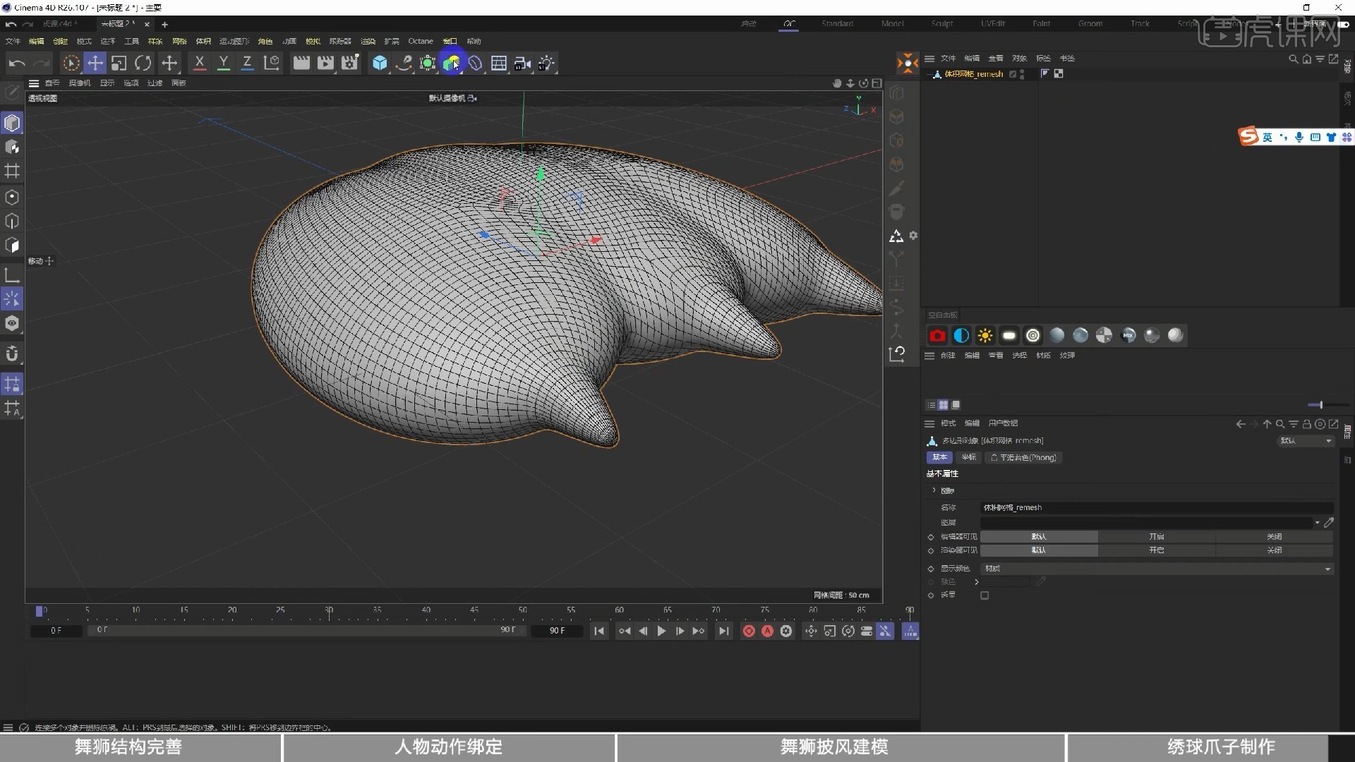Click the timeline playhead at frame 0

coord(40,611)
